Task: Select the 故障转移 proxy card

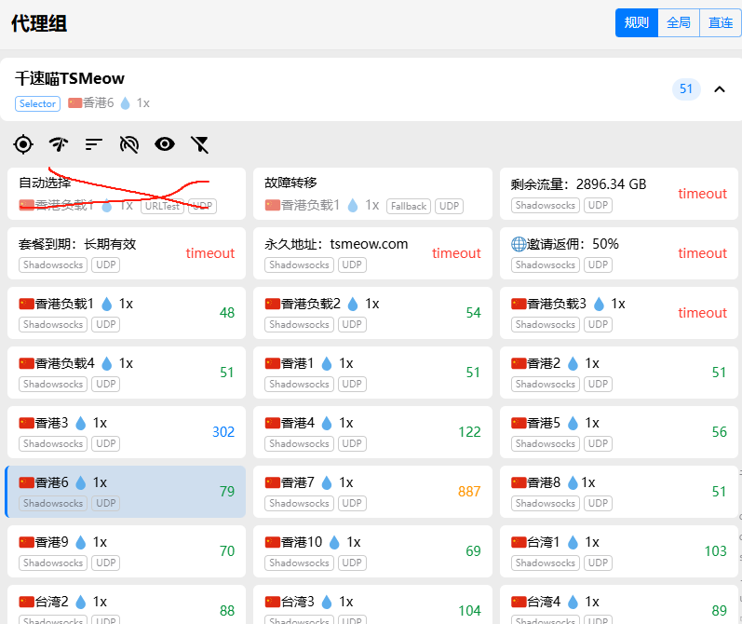Action: [373, 194]
